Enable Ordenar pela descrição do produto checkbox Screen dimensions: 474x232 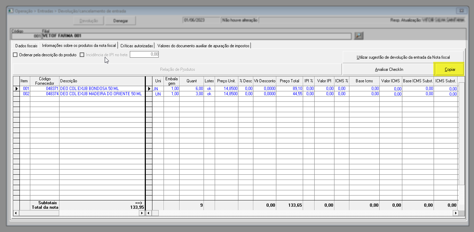(15, 55)
